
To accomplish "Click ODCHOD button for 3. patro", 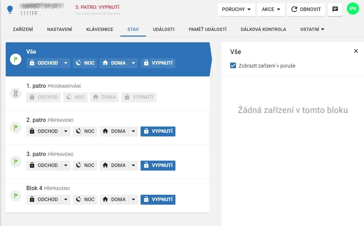I will point(44,165).
